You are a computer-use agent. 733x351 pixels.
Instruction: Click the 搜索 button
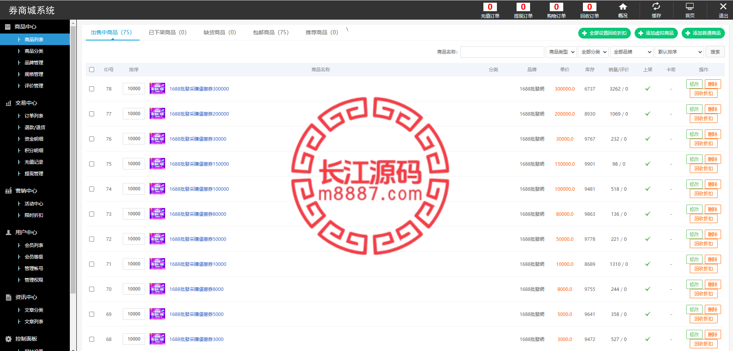pyautogui.click(x=715, y=52)
